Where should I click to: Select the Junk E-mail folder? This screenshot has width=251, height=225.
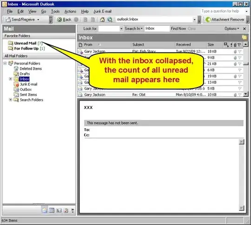[26, 84]
